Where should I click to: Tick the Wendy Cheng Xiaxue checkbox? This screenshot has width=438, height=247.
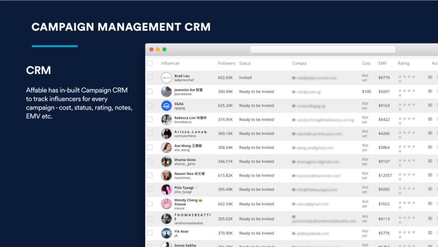pos(150,204)
